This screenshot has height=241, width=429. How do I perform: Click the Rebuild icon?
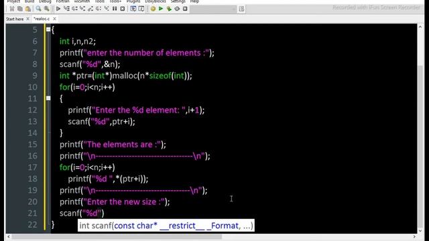[x=177, y=9]
